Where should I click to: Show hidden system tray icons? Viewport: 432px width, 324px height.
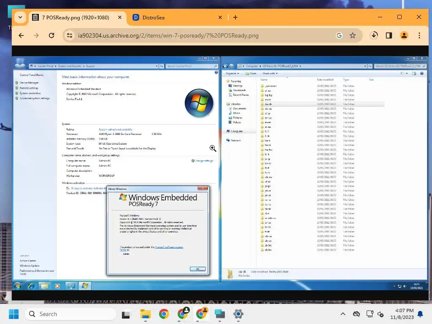coord(343,314)
